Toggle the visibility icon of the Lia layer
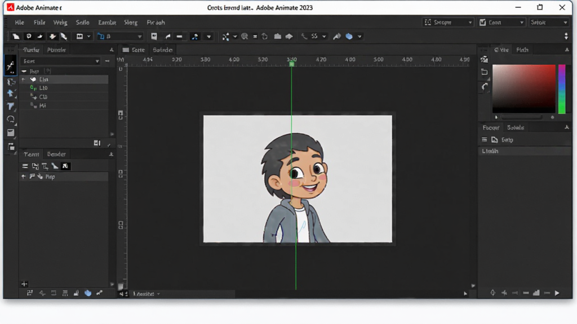Viewport: 577px width, 324px height. (x=33, y=79)
